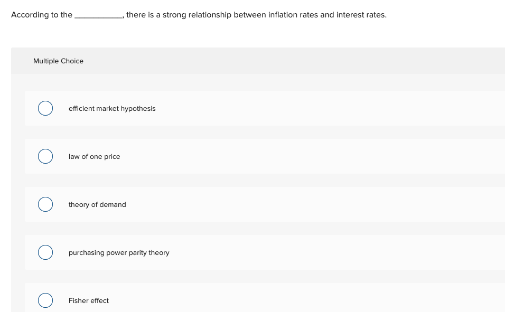Select the theory of demand radio button
The width and height of the screenshot is (505, 312).
45,204
